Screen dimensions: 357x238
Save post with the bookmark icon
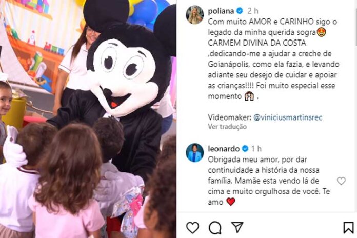coord(348,228)
